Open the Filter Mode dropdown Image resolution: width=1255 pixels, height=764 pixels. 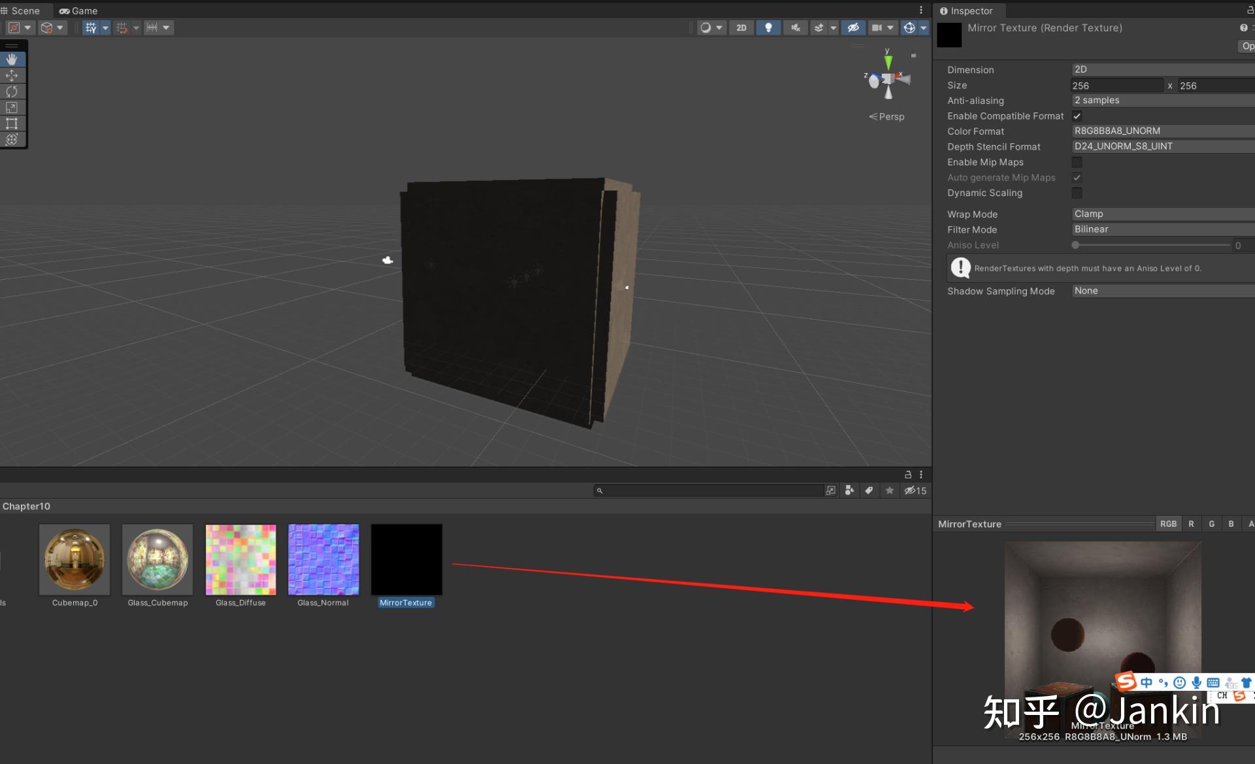tap(1162, 229)
